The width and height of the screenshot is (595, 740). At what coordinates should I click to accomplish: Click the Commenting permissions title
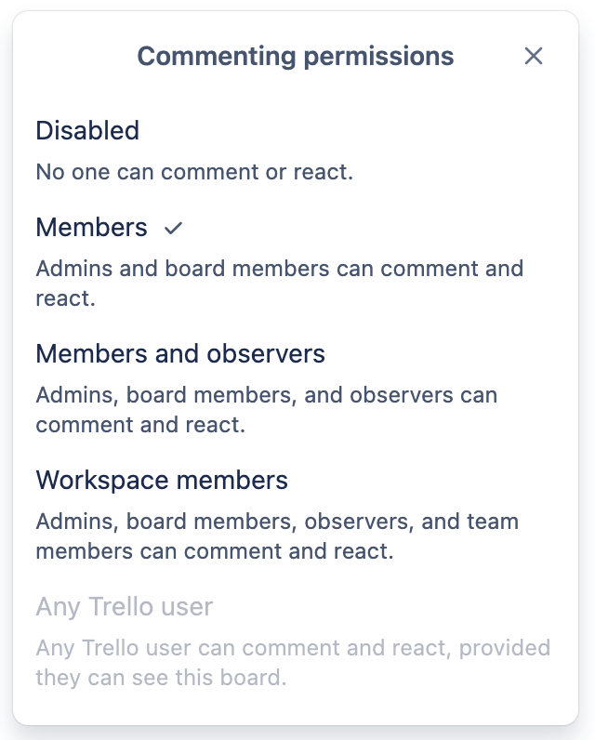coord(296,56)
